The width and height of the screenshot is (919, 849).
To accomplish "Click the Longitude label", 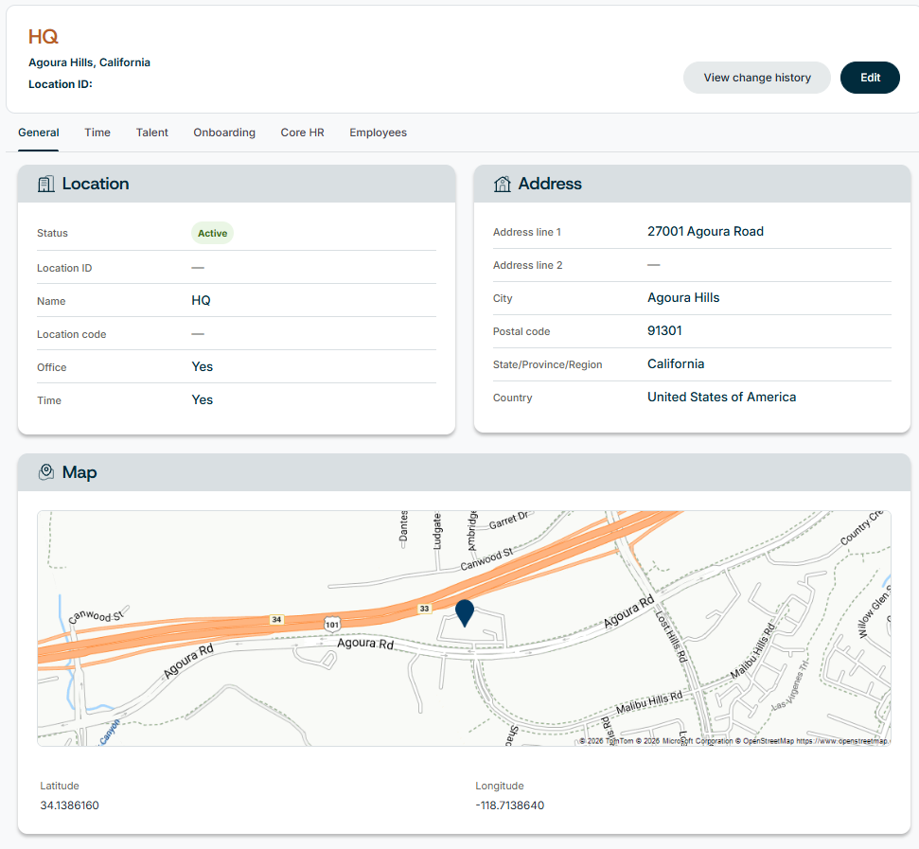I will pos(500,787).
